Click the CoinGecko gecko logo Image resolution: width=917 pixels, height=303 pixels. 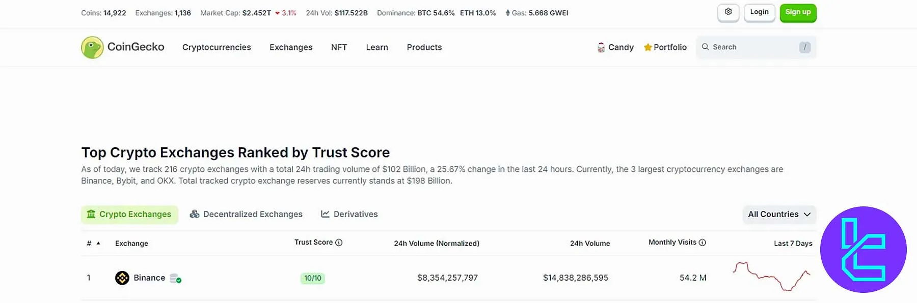(92, 47)
